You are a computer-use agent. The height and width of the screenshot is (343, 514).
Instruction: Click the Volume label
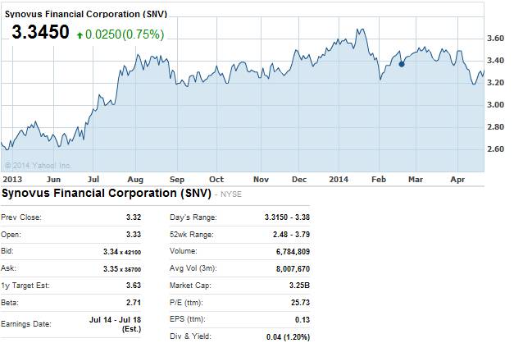click(x=184, y=251)
